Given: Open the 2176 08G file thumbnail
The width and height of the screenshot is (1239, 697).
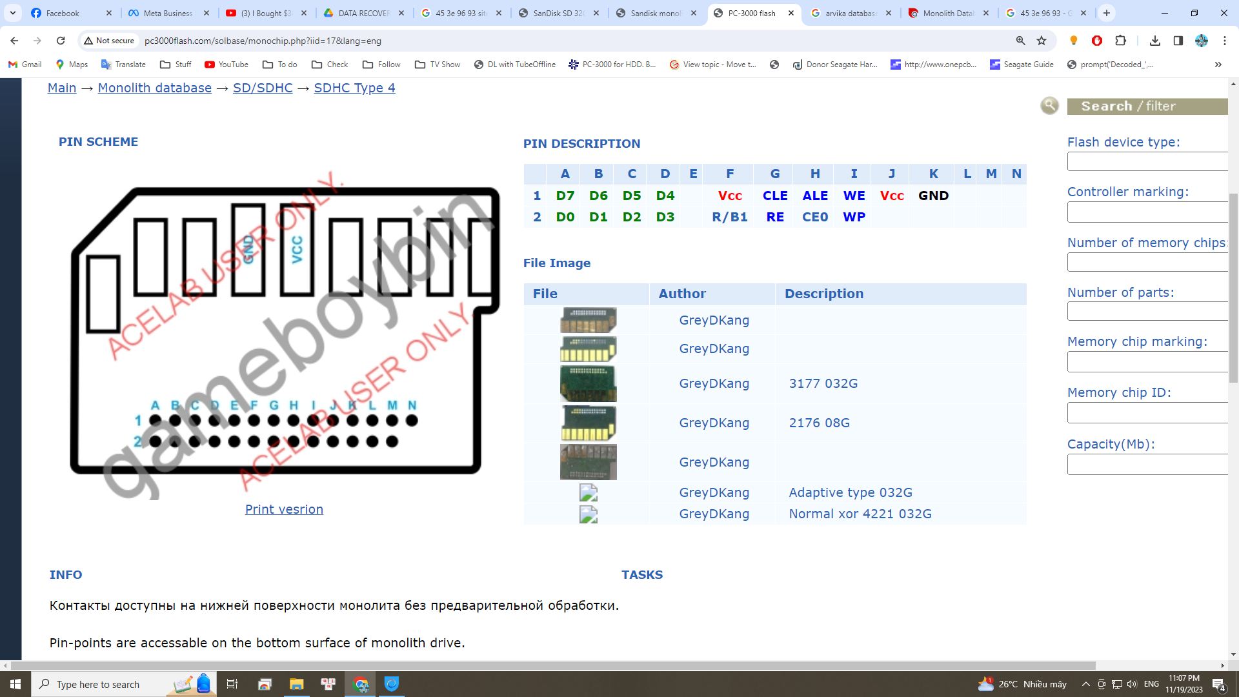Looking at the screenshot, I should pos(589,423).
